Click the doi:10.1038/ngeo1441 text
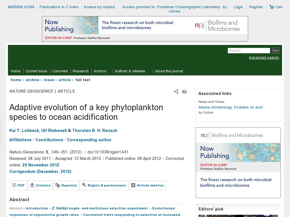Image resolution: width=290 pixels, height=217 pixels. pos(108,152)
